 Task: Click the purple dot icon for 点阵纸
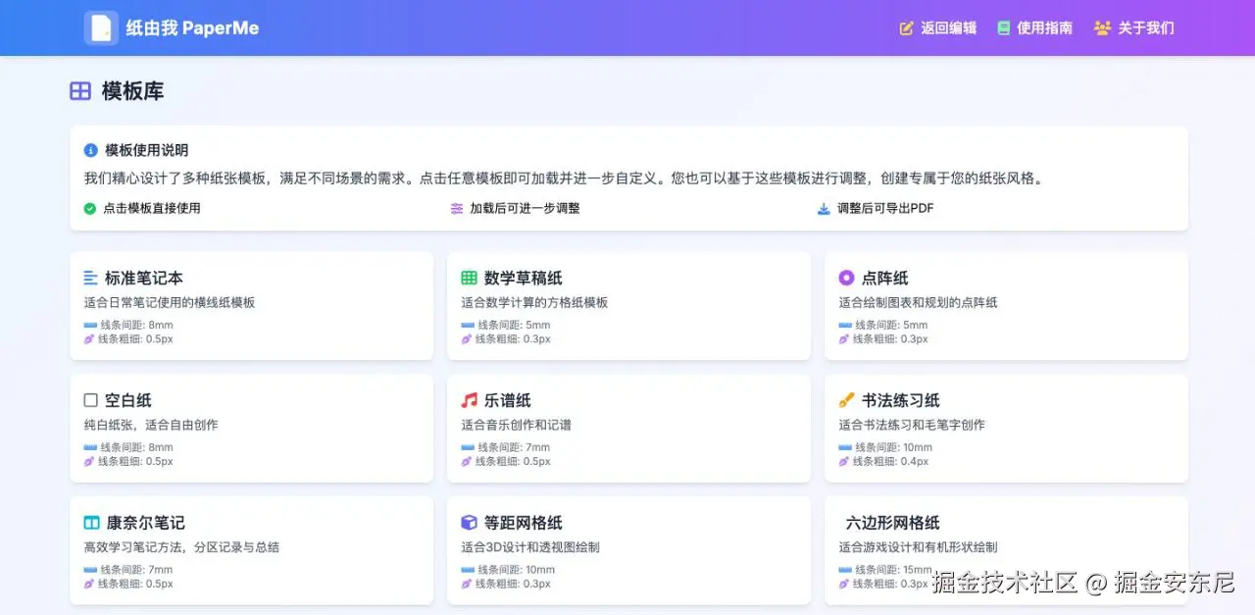pos(846,278)
